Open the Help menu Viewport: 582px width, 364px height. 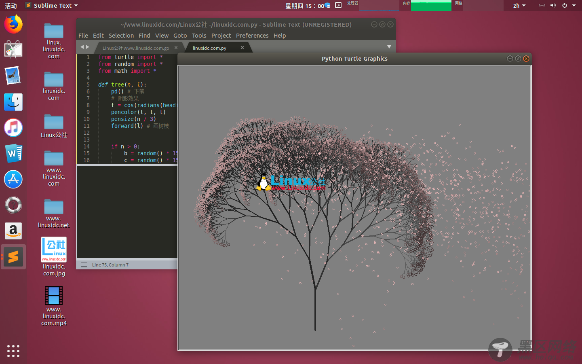click(x=280, y=36)
